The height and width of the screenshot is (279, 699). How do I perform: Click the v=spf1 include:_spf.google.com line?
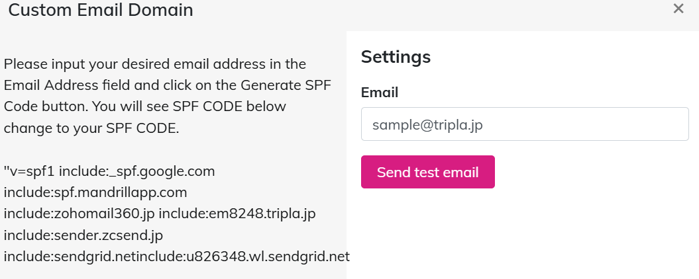click(x=109, y=171)
